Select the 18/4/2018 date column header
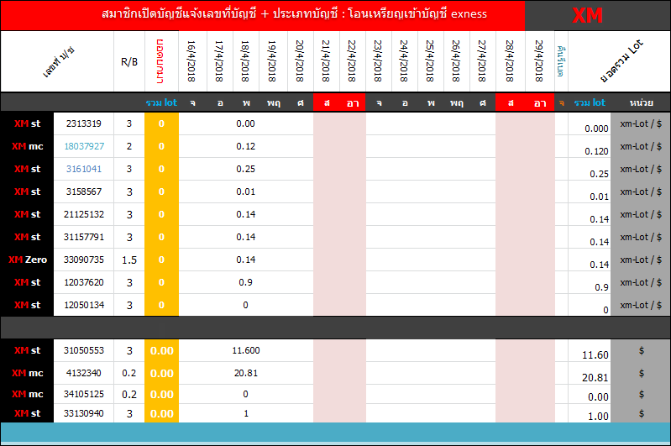 tap(245, 61)
